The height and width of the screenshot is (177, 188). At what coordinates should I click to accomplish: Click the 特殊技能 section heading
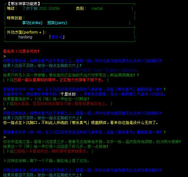(15, 18)
